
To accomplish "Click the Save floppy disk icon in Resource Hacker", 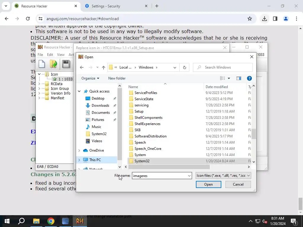I will [x=66, y=64].
